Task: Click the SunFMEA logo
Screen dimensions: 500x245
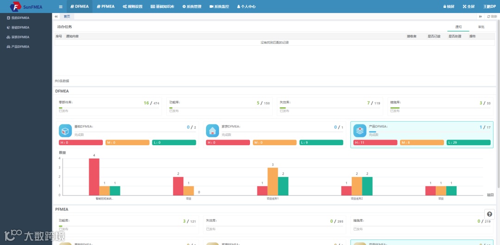Action: [26, 6]
